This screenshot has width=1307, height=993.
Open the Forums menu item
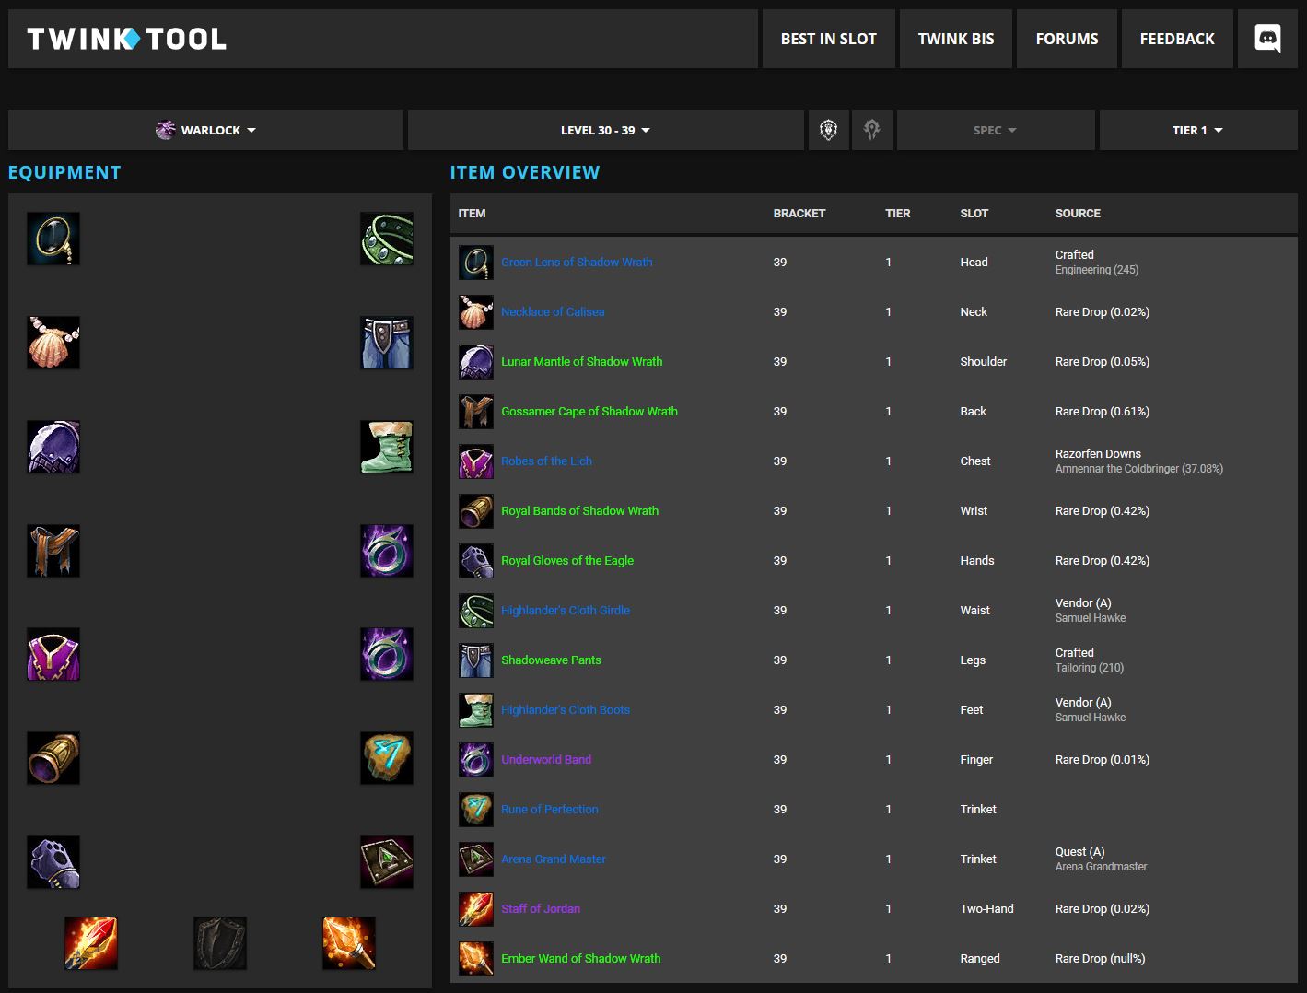coord(1067,39)
